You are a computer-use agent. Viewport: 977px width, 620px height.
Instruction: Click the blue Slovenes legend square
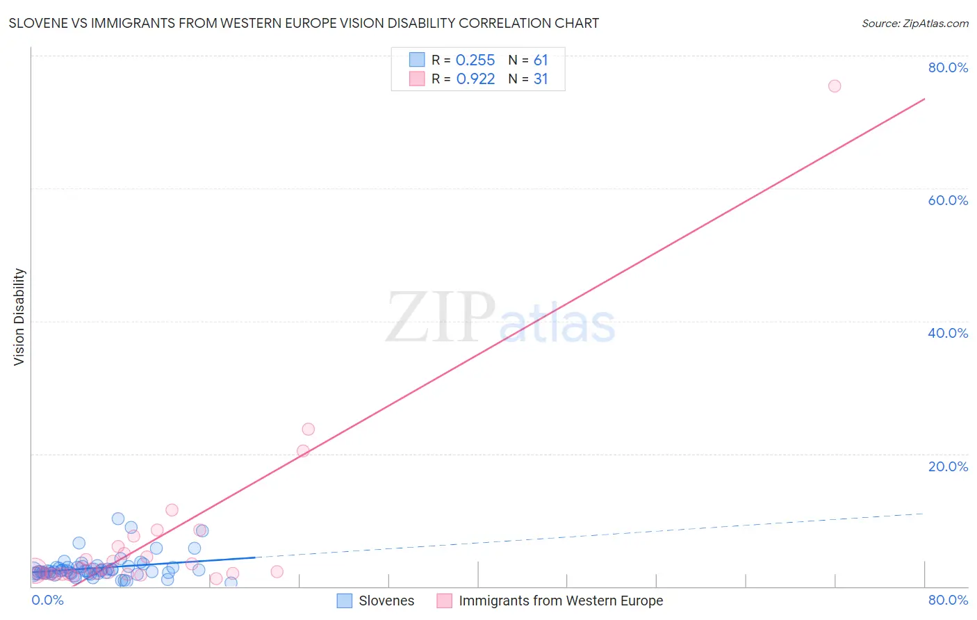(x=345, y=601)
